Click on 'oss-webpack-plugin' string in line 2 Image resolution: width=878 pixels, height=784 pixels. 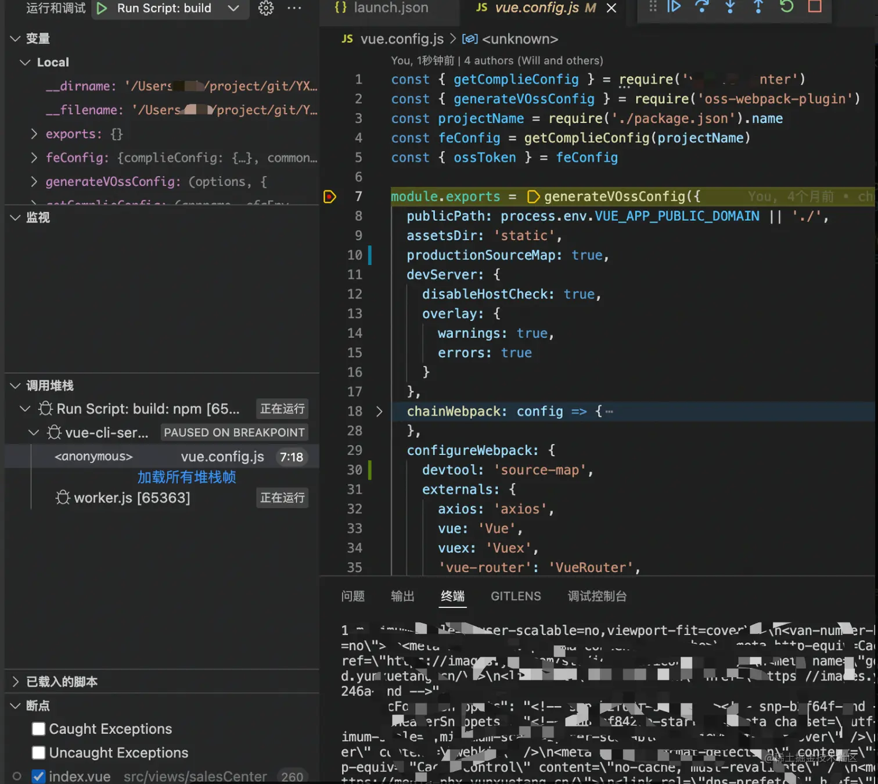pos(775,99)
